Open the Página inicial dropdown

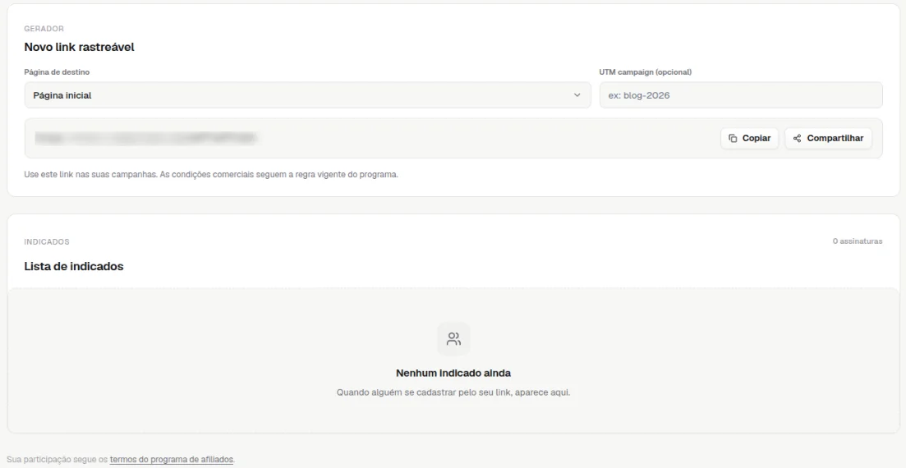(x=307, y=95)
